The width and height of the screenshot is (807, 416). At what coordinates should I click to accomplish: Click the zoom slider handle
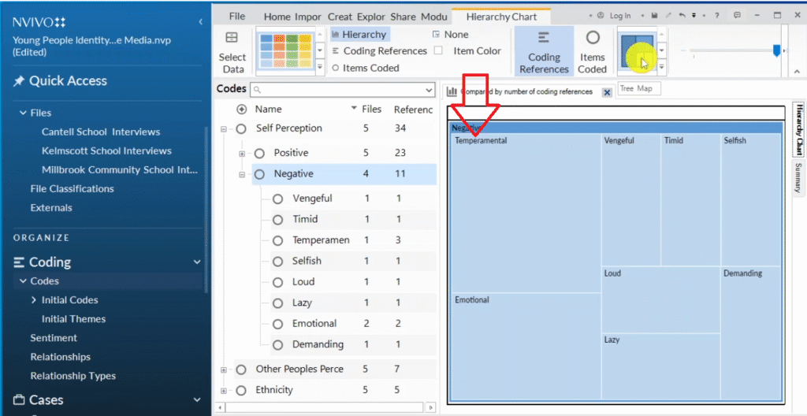tap(776, 50)
